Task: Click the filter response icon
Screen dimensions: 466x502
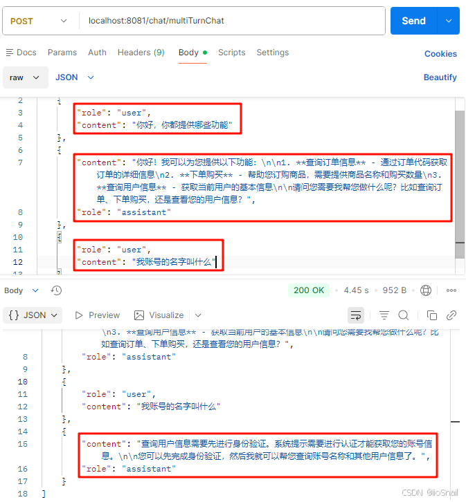Action: (384, 315)
